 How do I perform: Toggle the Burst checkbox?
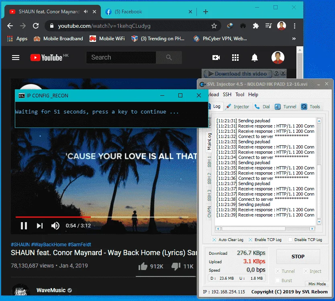pos(278,280)
